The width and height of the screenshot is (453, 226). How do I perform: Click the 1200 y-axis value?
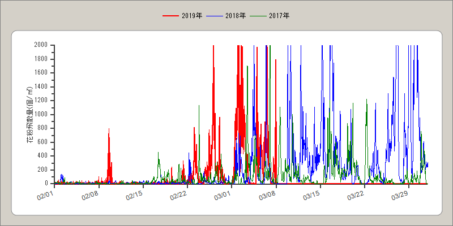[41, 101]
